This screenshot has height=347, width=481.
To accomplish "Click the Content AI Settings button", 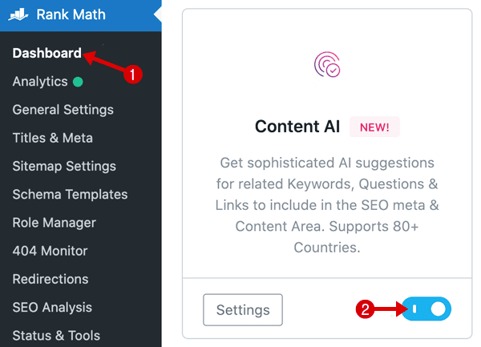I will click(x=243, y=309).
